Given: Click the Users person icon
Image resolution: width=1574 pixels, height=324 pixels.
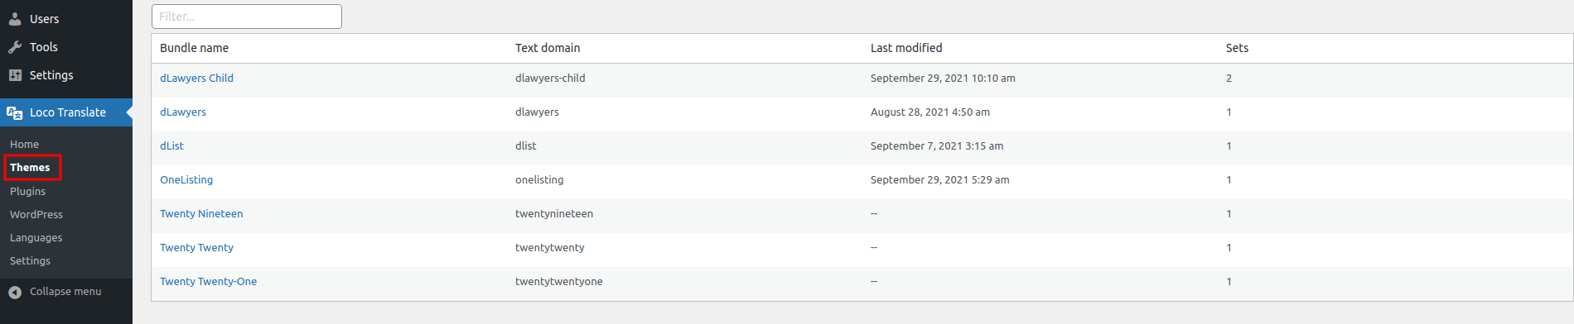Looking at the screenshot, I should coord(15,19).
